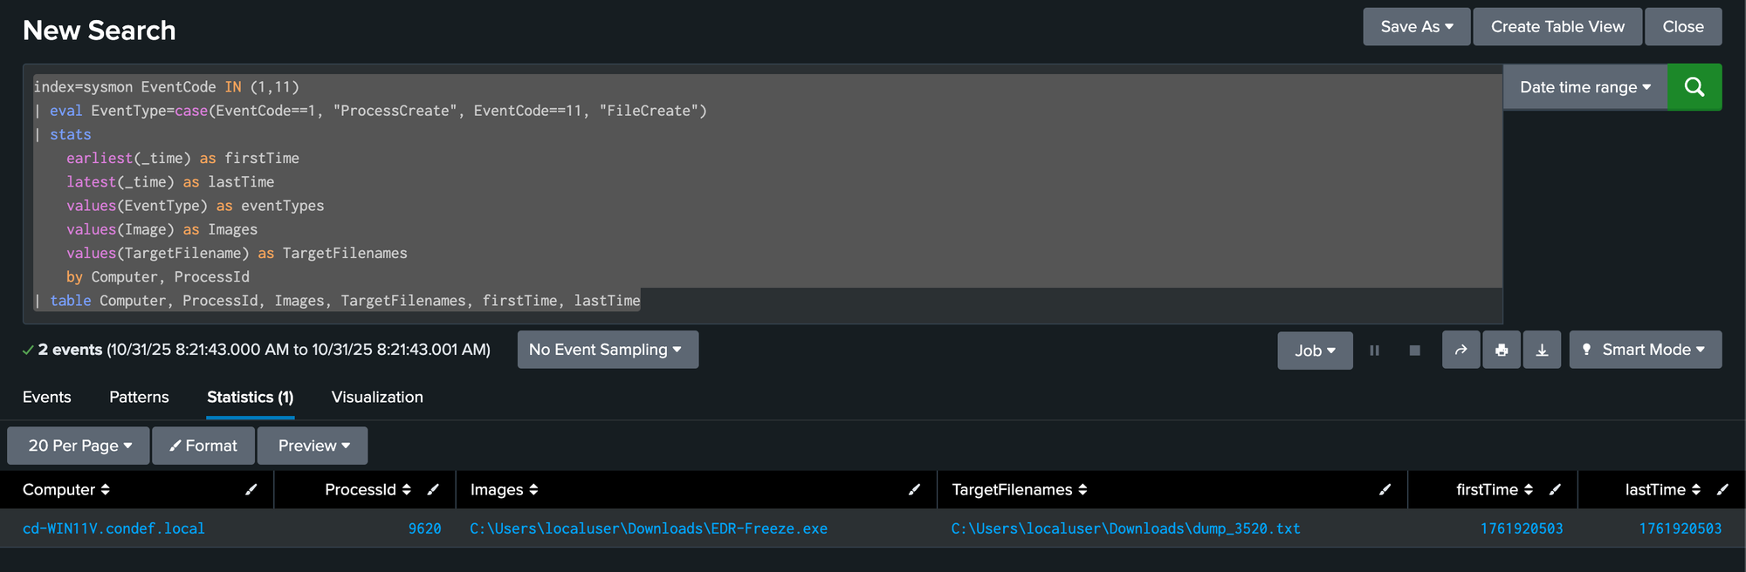
Task: Run search with the green magnifier button
Action: pyautogui.click(x=1694, y=87)
